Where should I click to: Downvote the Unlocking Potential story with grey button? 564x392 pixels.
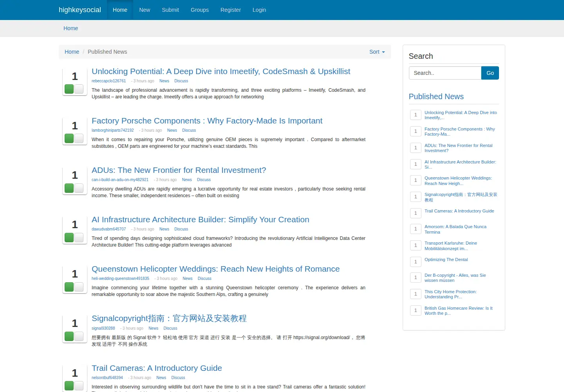[79, 89]
